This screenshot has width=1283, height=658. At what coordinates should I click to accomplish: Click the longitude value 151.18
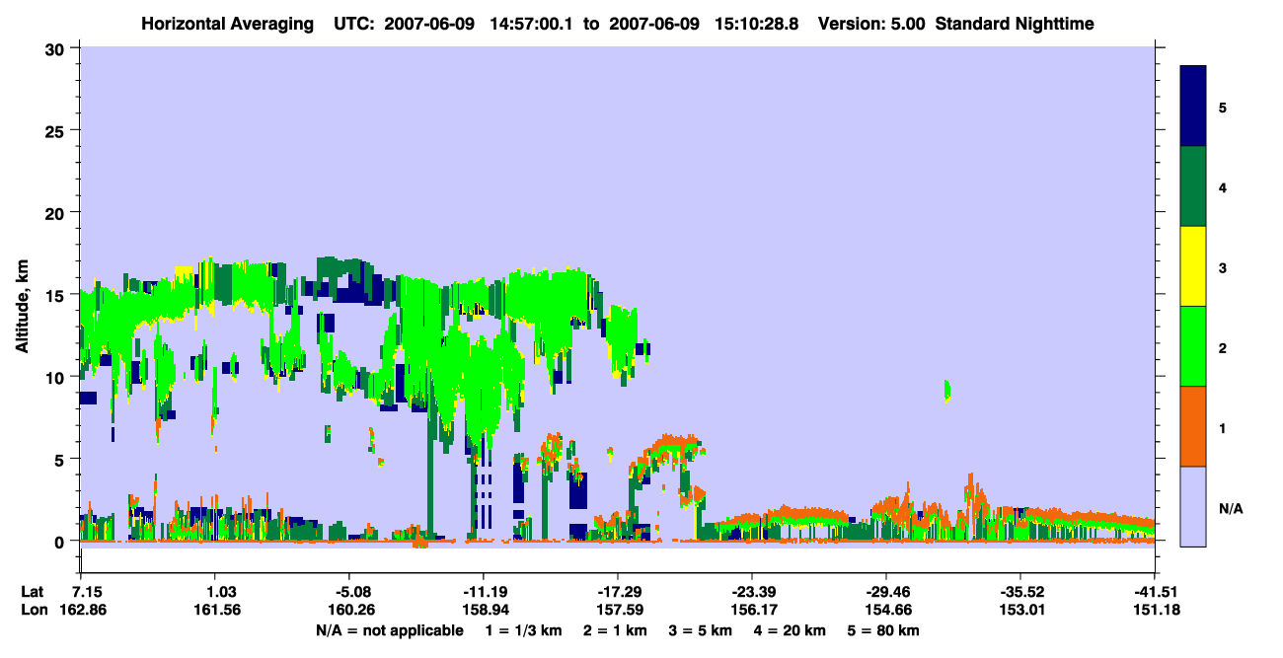[1156, 610]
